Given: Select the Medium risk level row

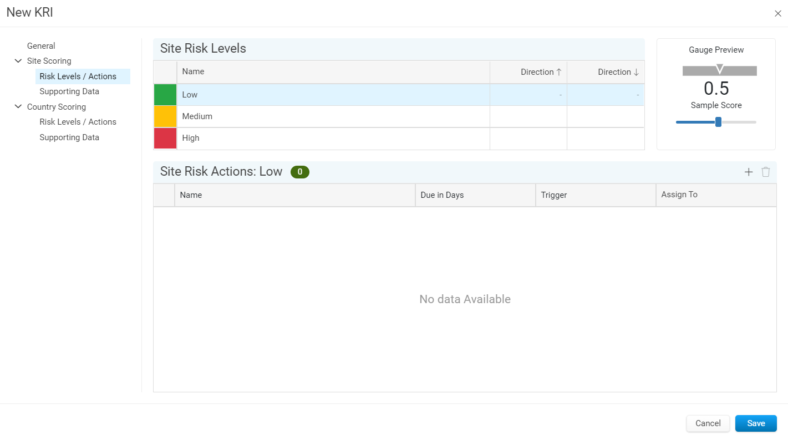Looking at the screenshot, I should point(399,116).
